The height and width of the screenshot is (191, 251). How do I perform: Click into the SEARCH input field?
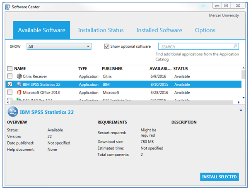[x=198, y=46]
